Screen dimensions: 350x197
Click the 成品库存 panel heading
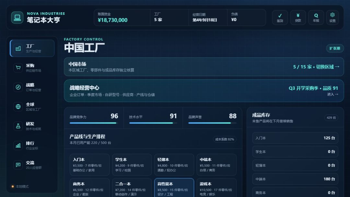point(261,115)
